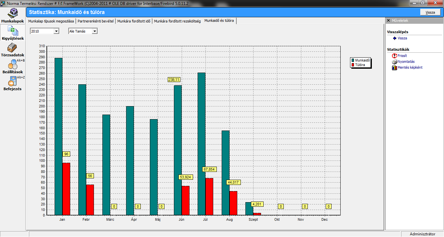Click the Mentés képként chart icon
This screenshot has height=237, width=444.
[395, 68]
